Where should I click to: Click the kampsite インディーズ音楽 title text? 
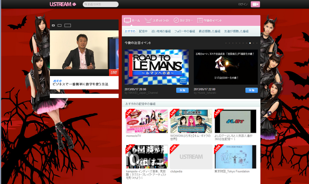point(146,175)
